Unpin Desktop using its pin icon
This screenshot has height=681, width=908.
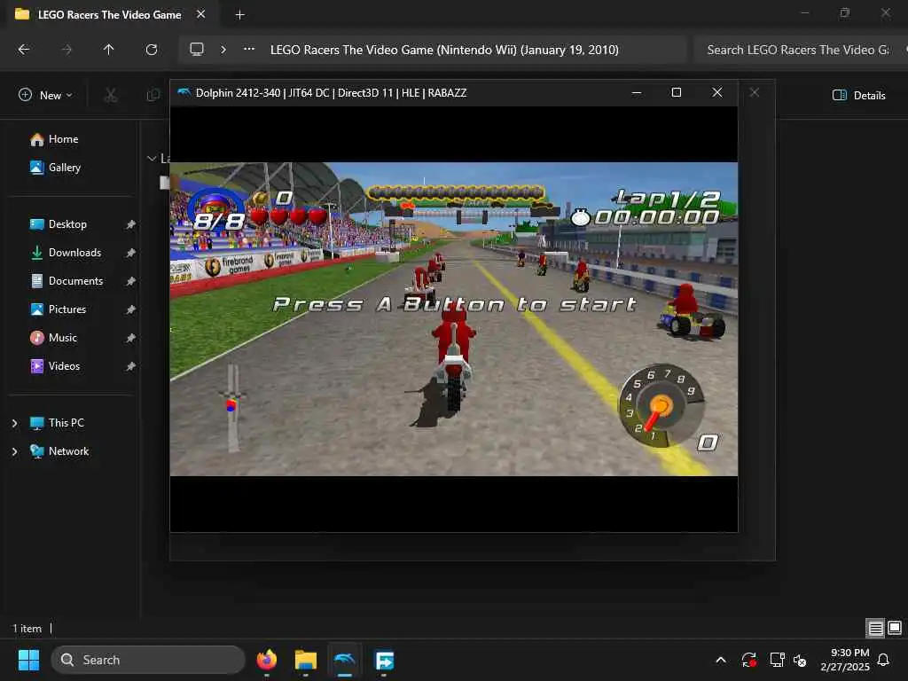pyautogui.click(x=131, y=224)
